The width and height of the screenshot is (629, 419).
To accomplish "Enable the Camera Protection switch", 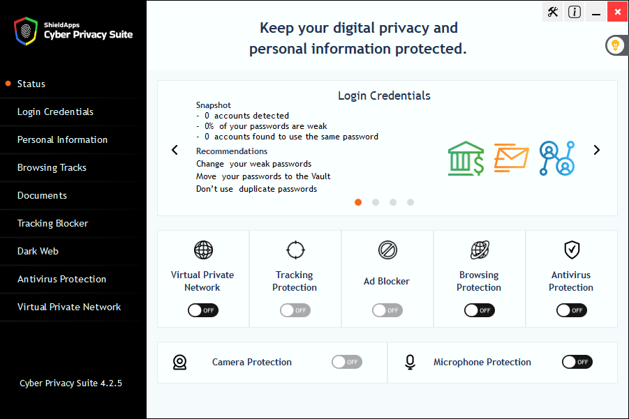I will tap(347, 362).
